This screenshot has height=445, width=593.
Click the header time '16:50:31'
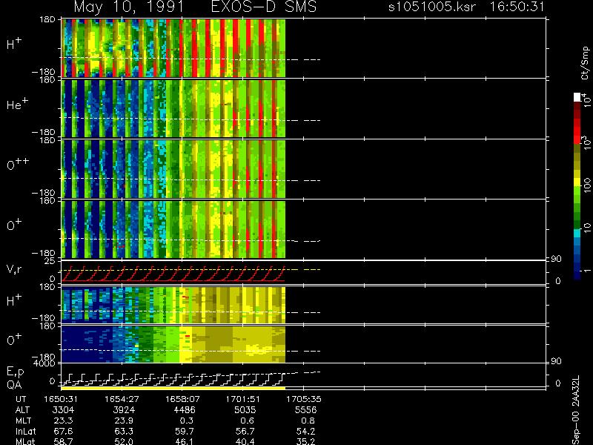517,7
